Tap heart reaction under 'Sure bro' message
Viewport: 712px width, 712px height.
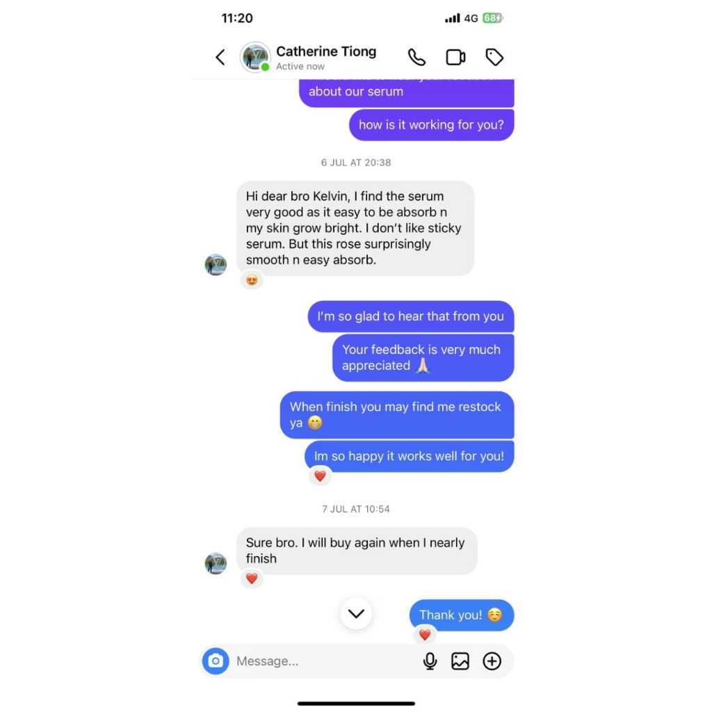(x=252, y=578)
